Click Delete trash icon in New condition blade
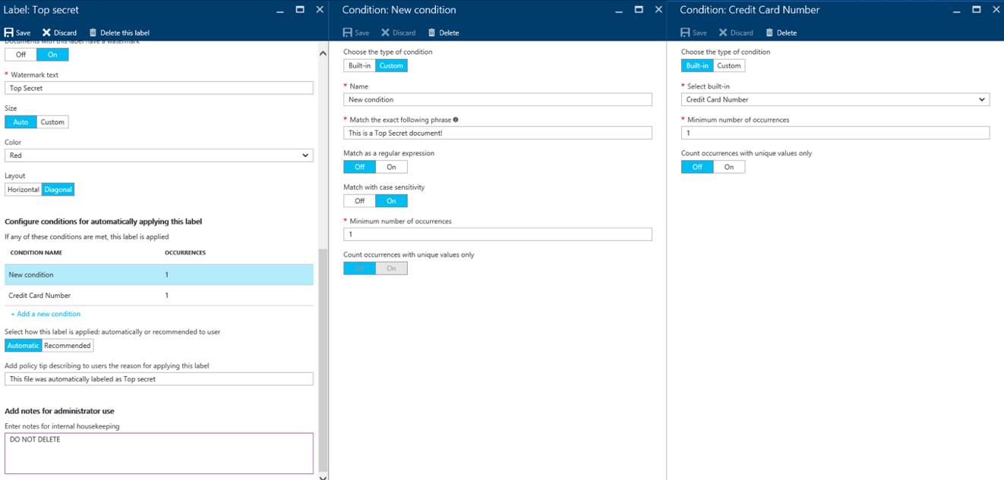This screenshot has width=1004, height=480. coord(432,33)
